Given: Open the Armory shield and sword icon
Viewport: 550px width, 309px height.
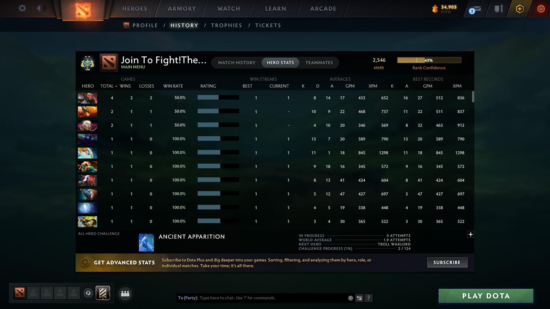Looking at the screenshot, I should [x=498, y=9].
